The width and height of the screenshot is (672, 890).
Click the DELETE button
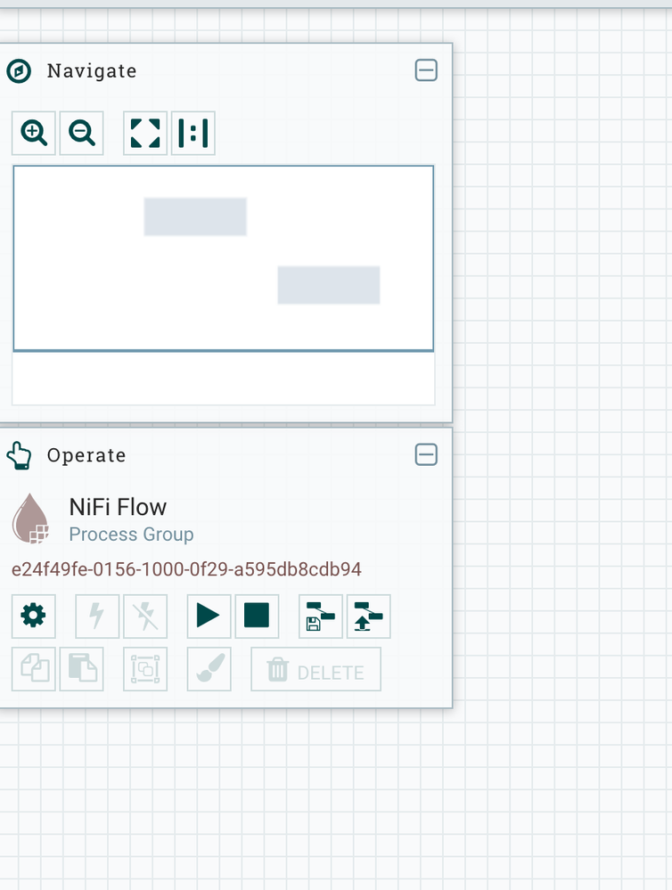coord(316,669)
